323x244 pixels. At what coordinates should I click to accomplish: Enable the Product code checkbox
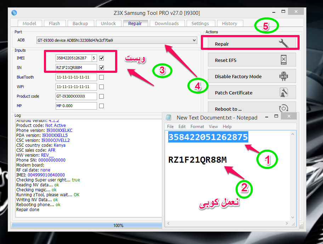coord(101,96)
